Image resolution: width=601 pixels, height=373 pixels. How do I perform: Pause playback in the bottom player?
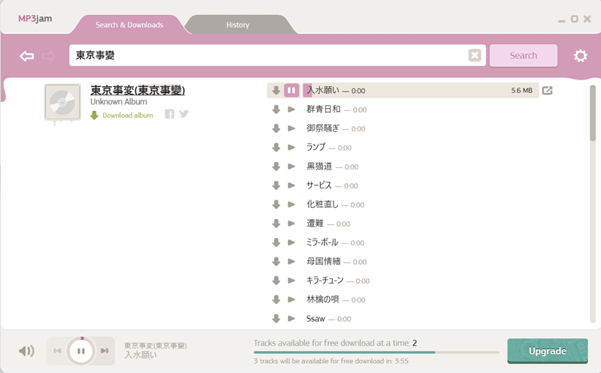coord(81,351)
